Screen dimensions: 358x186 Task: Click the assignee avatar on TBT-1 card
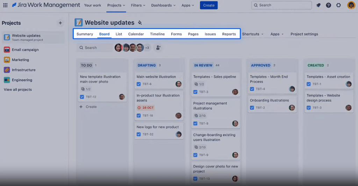click(349, 84)
